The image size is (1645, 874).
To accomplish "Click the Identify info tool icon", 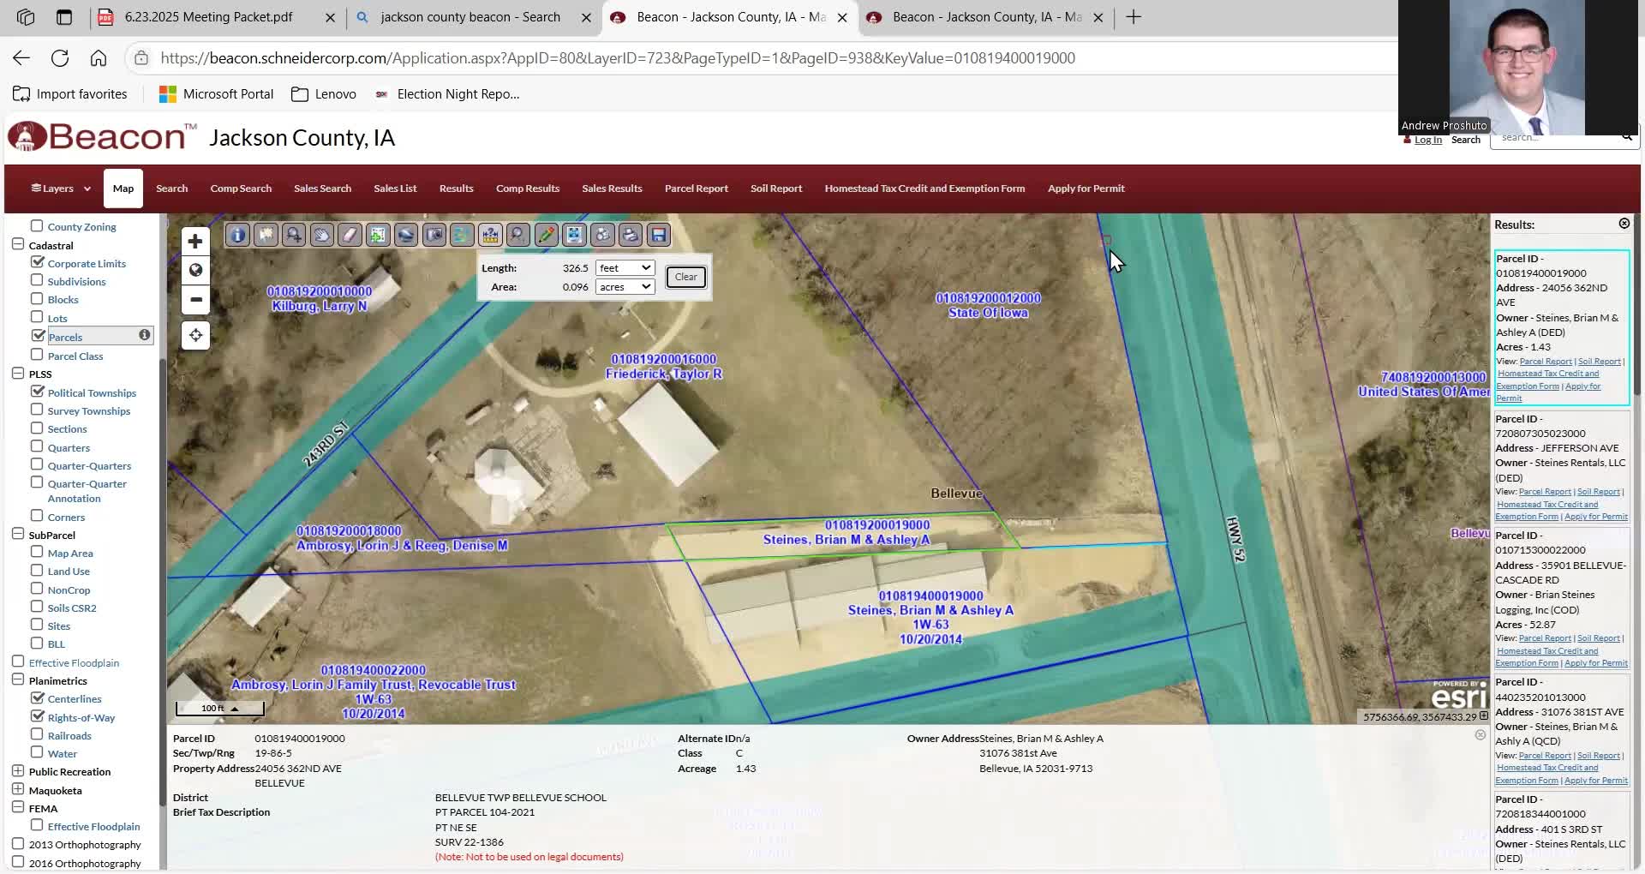I will coord(237,235).
